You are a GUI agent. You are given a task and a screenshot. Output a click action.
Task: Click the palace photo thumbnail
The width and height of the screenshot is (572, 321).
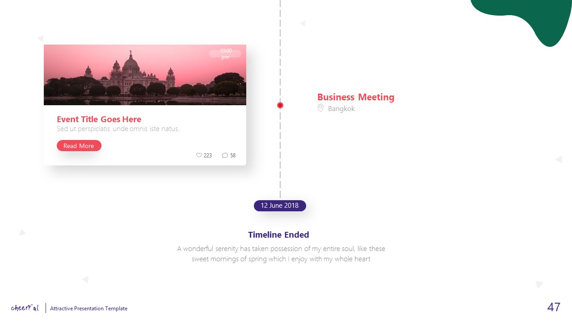point(145,74)
